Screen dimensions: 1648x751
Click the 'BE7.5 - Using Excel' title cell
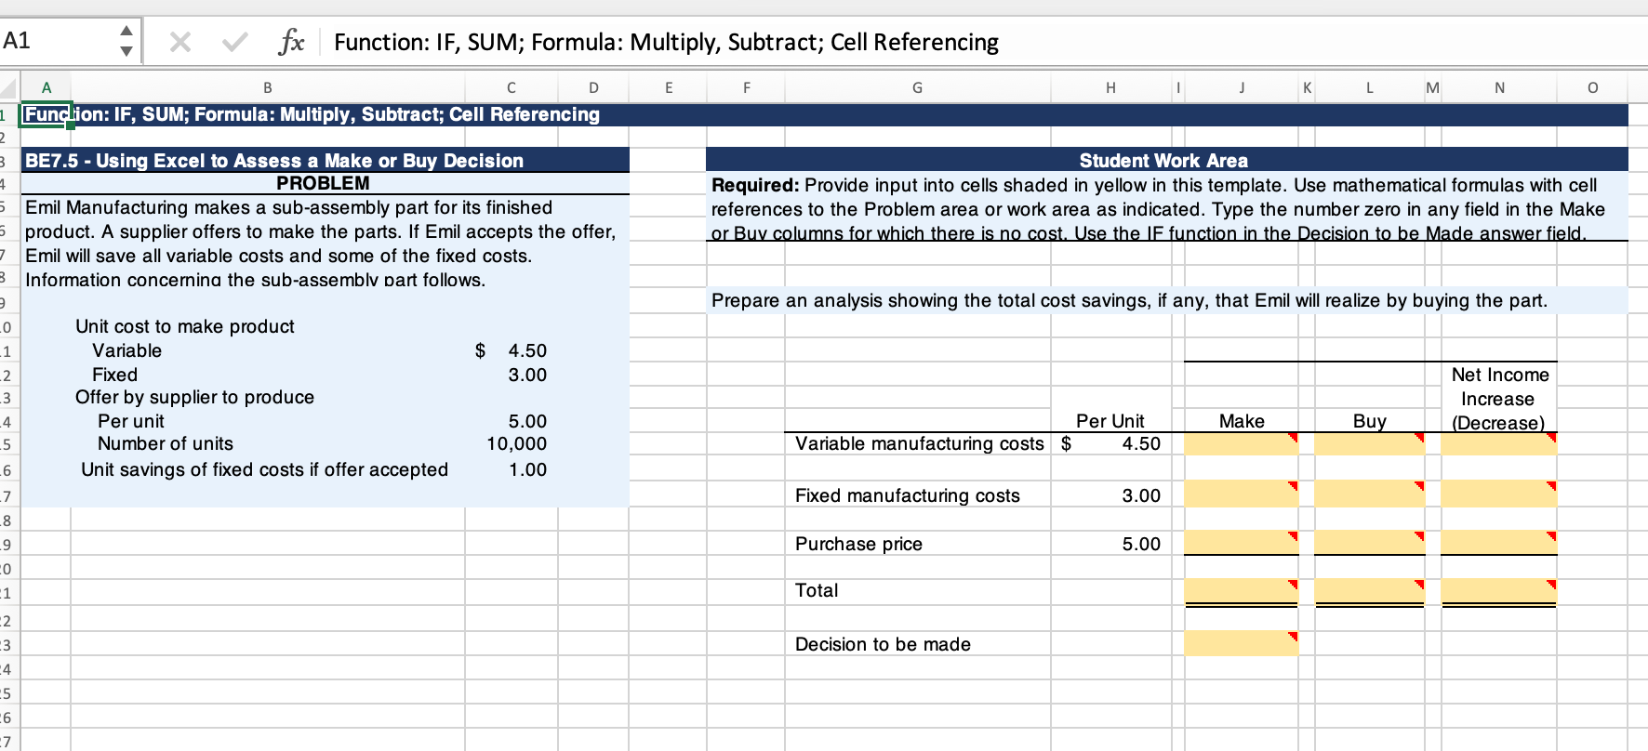(325, 160)
